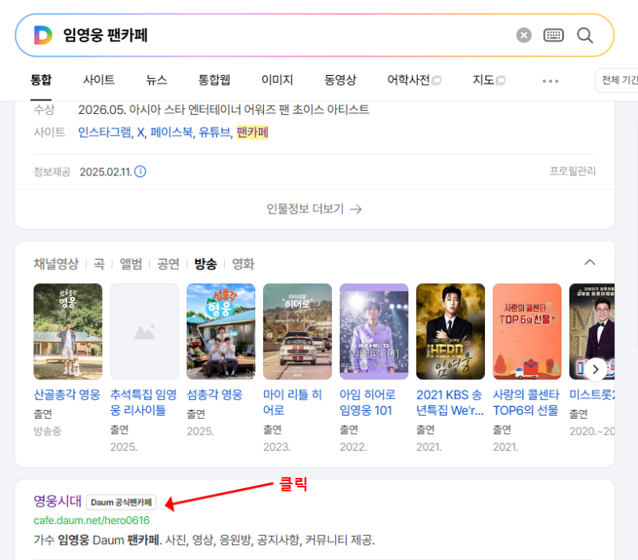638x560 pixels.
Task: Click the 가수 임영웅 Daum 팬카페 description
Action: click(x=204, y=540)
